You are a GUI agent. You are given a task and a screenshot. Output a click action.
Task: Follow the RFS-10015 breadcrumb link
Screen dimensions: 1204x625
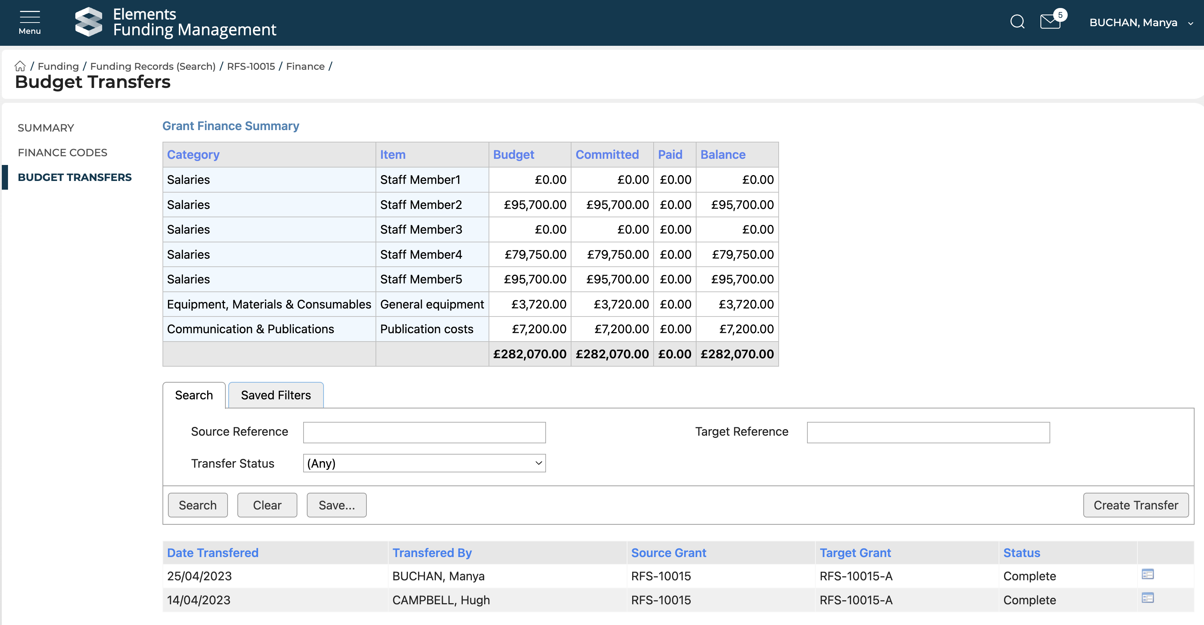250,66
